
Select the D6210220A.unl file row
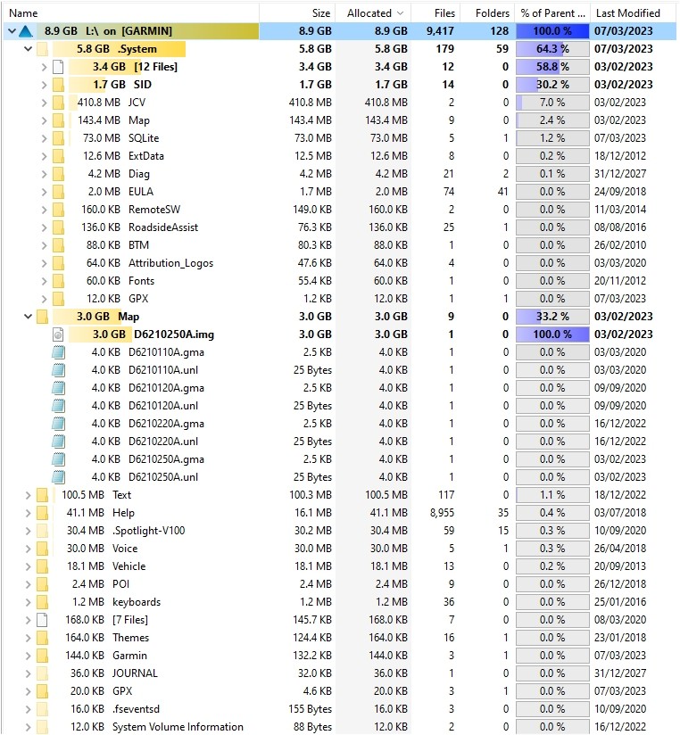tap(339, 442)
